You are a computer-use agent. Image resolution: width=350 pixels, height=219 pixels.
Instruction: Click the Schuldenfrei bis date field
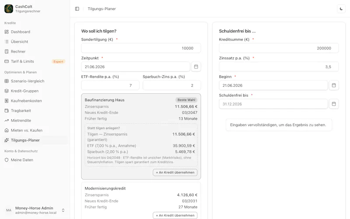[x=273, y=104]
